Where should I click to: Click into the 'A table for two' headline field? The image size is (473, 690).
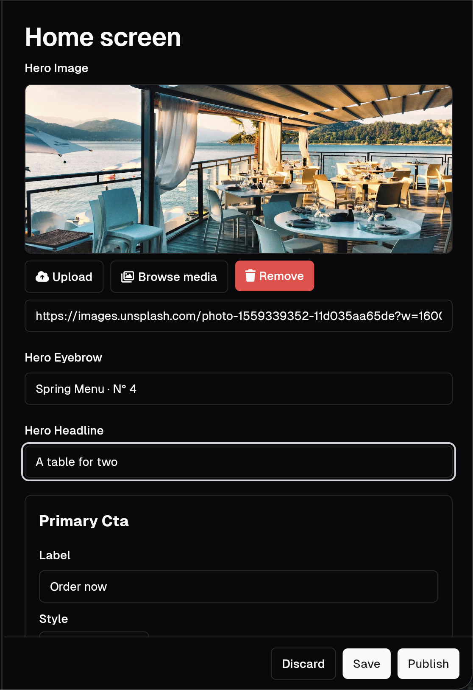tap(239, 462)
